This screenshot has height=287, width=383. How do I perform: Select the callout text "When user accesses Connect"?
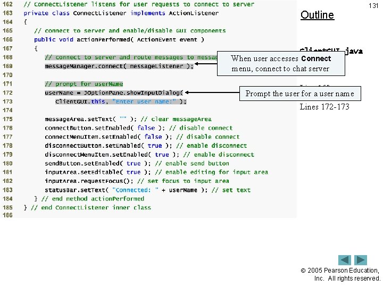coord(281,58)
